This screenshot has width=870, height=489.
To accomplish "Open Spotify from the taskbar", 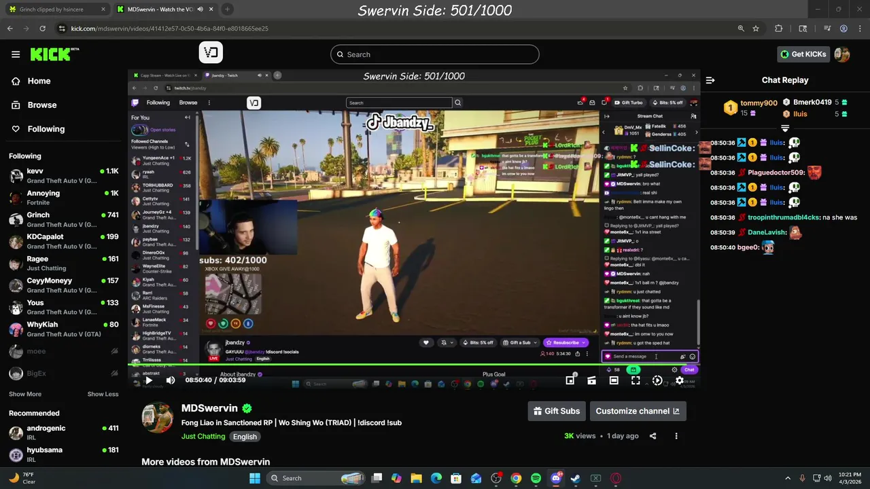I will pos(536,478).
